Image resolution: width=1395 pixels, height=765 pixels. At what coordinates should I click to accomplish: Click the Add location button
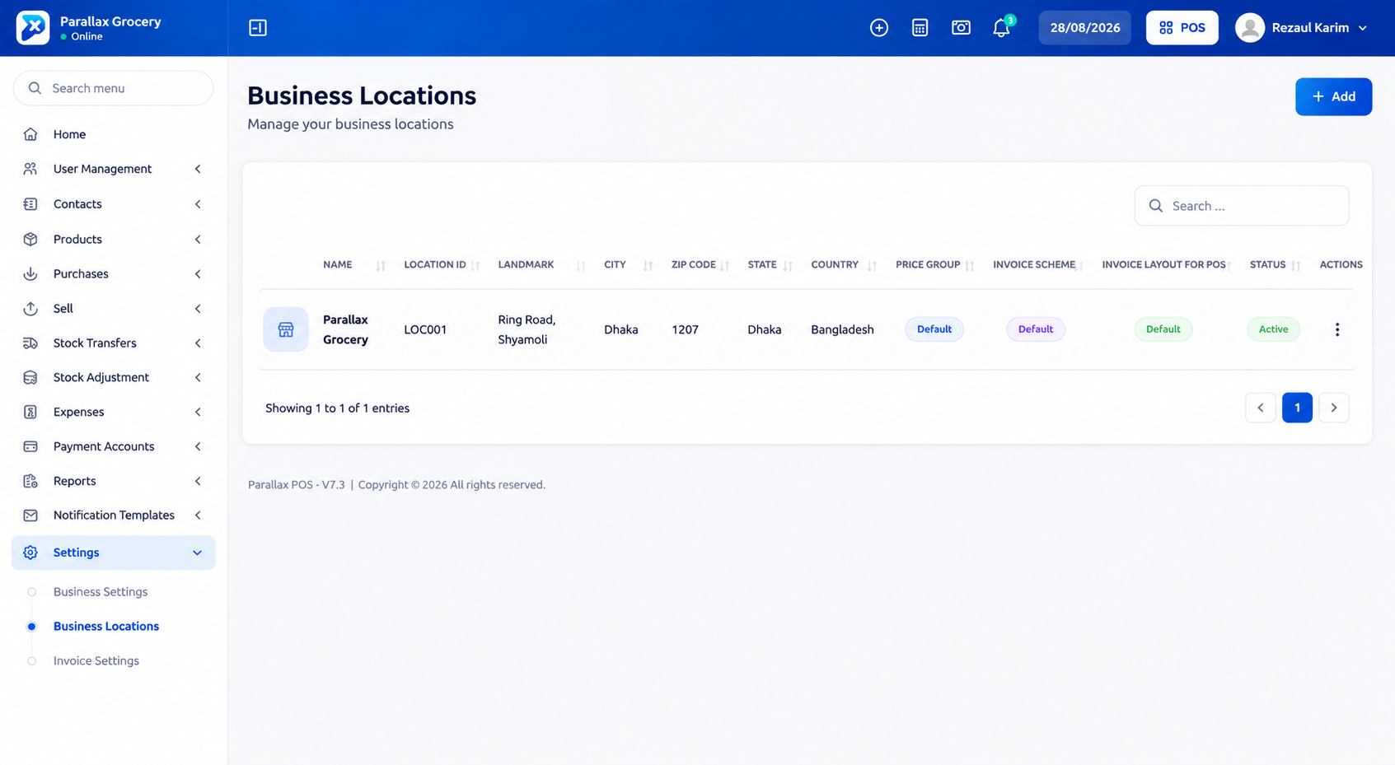[x=1333, y=97]
